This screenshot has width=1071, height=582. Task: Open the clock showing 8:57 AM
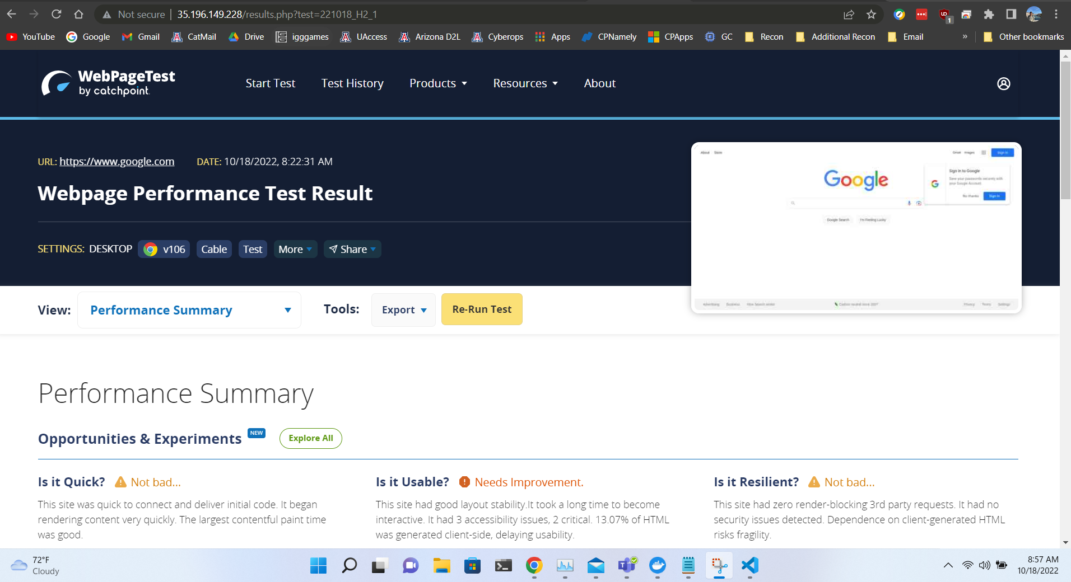point(1038,566)
